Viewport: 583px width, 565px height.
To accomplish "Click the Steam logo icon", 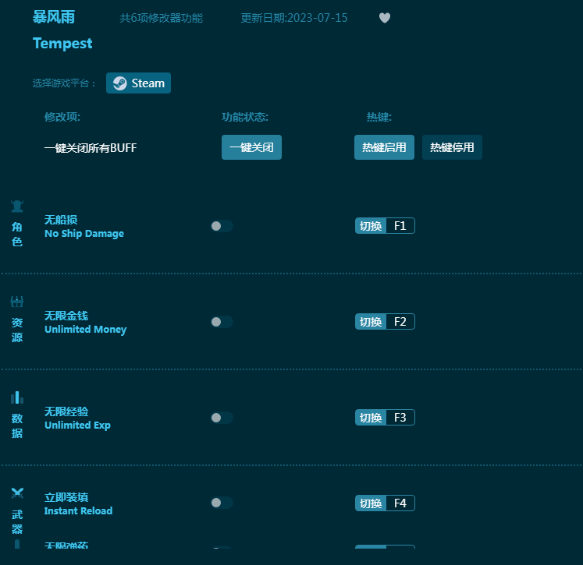I will [119, 83].
